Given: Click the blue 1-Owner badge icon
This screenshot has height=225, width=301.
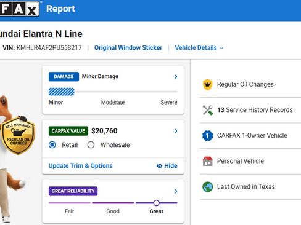Looking at the screenshot, I should 207,136.
